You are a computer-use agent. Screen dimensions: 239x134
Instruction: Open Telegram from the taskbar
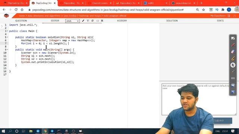[x=52, y=131]
